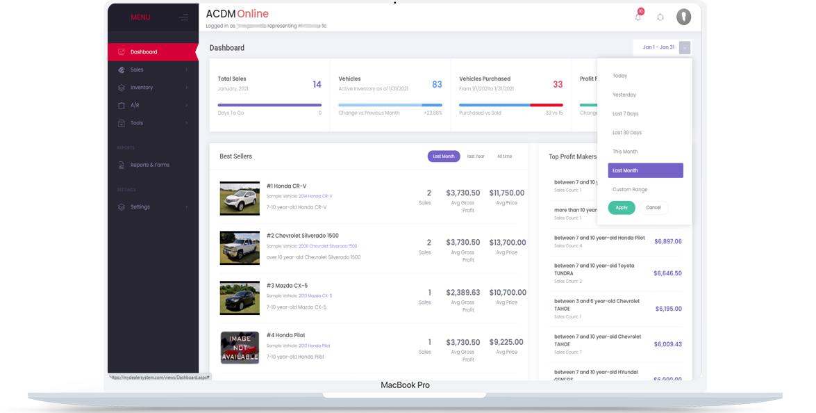Screen dimensions: 816x413
Task: Click the $6,897.06 Honda Pilot profit
Action: tap(667, 242)
